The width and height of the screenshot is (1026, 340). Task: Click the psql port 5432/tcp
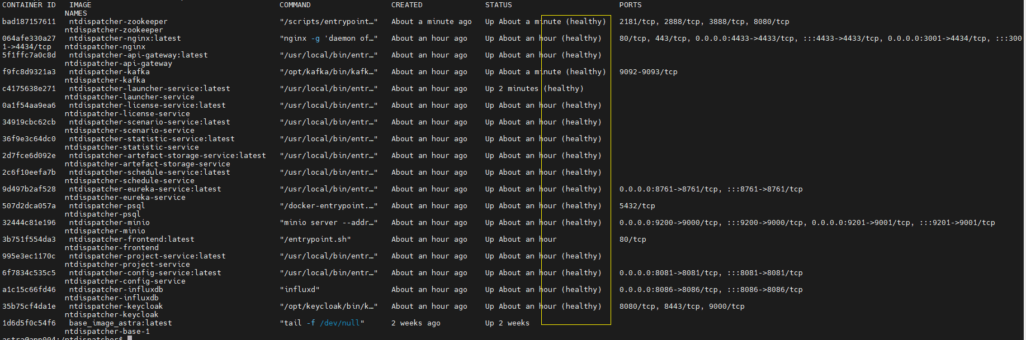click(x=637, y=206)
